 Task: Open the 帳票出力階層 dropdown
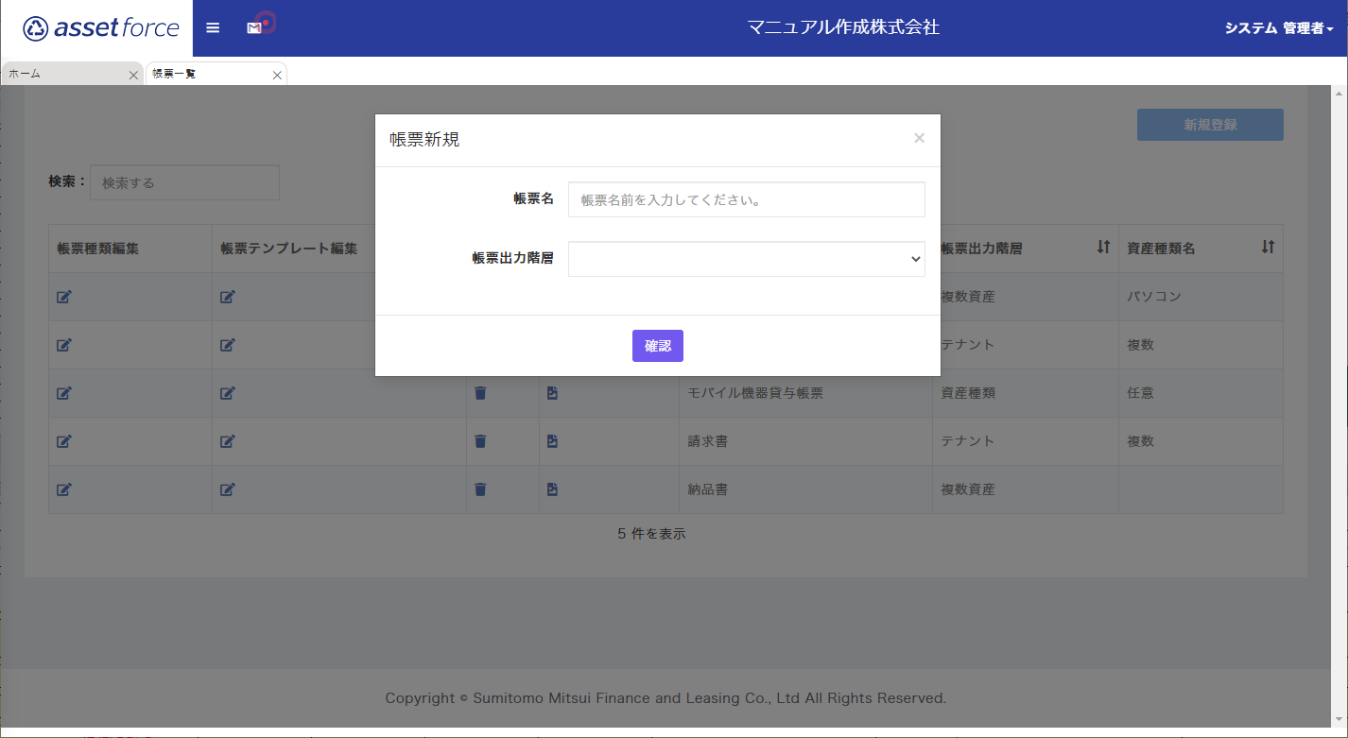[x=746, y=259]
